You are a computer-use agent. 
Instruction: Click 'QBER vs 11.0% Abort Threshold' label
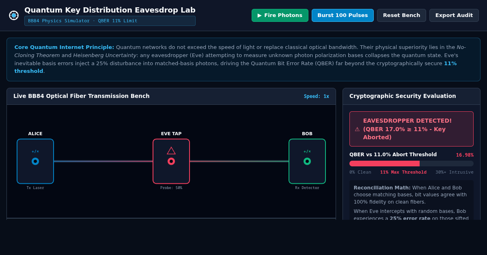tap(393, 155)
